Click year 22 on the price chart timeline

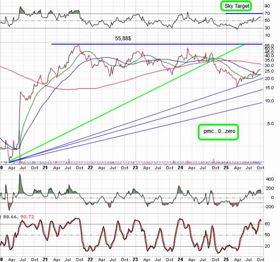tap(91, 167)
